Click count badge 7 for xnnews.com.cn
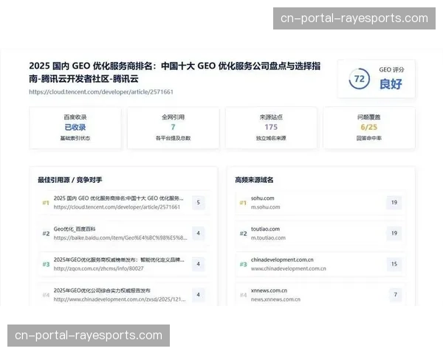The image size is (443, 354). pos(396,295)
